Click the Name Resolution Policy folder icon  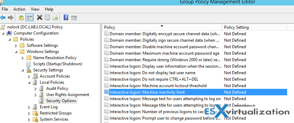point(29,58)
